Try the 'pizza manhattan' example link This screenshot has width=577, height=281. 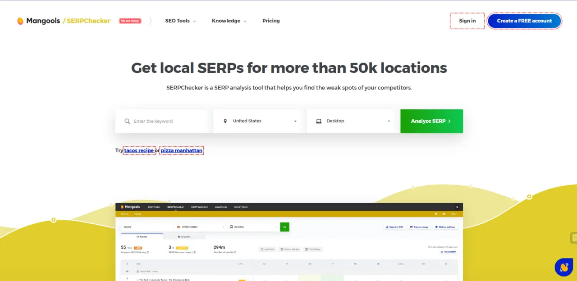pos(182,151)
